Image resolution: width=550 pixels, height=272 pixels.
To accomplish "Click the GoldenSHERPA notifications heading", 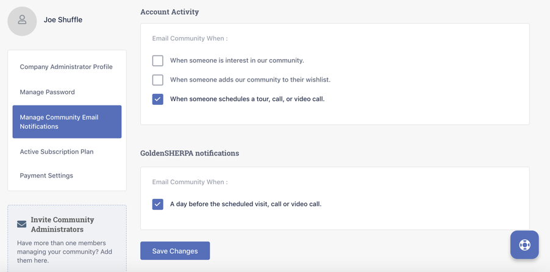I will tap(190, 153).
